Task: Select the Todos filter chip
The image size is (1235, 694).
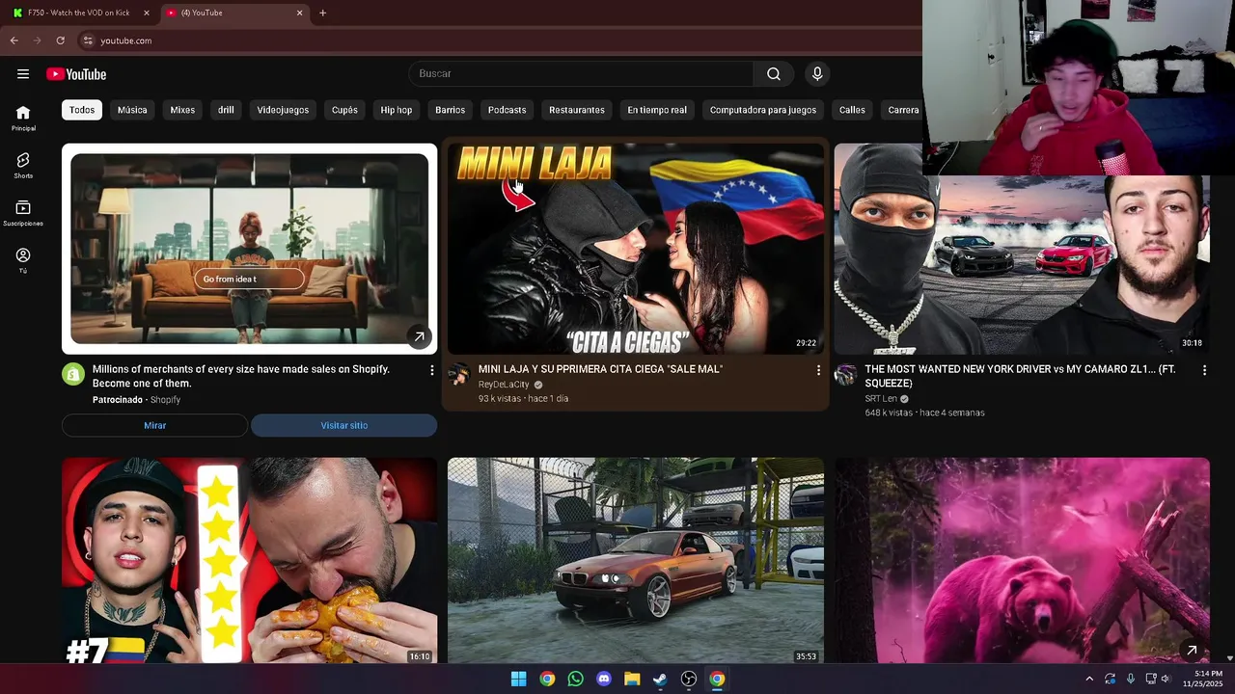Action: point(82,110)
